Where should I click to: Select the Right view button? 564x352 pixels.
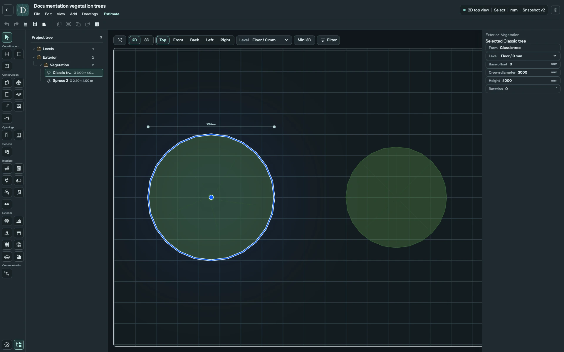point(225,40)
